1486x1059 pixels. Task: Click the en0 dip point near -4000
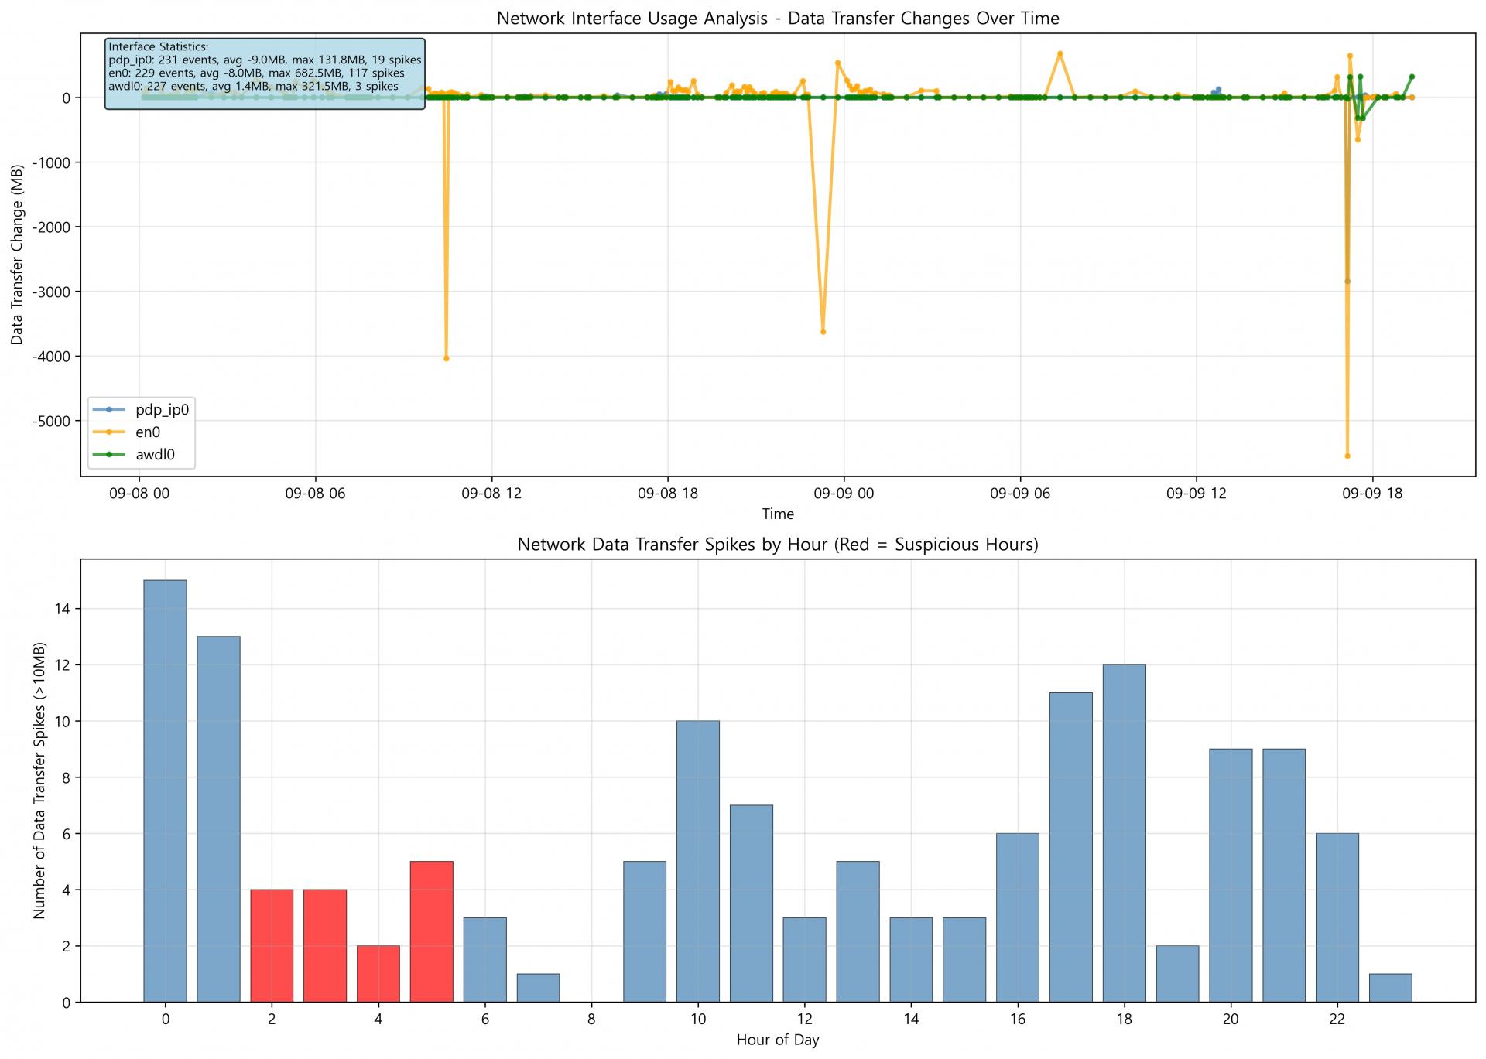point(447,358)
